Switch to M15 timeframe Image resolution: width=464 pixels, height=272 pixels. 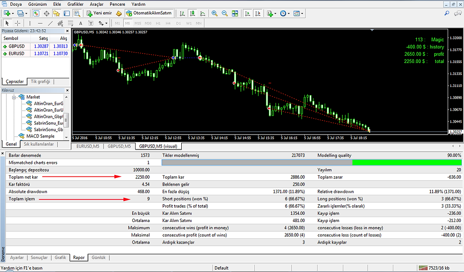pos(138,23)
